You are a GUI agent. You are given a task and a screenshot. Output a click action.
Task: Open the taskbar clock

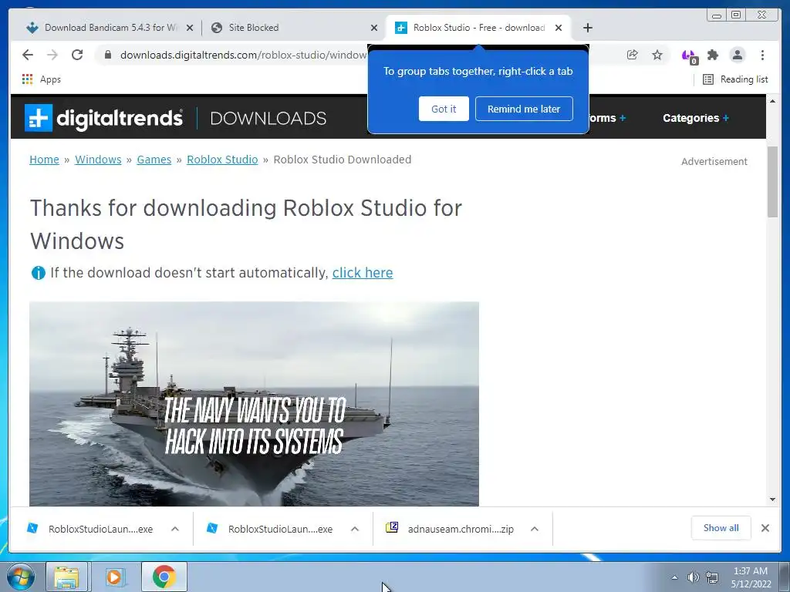pos(751,577)
